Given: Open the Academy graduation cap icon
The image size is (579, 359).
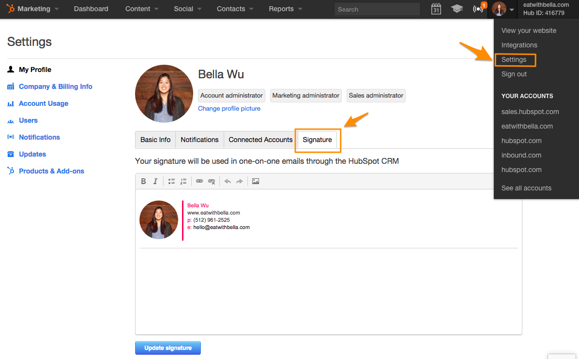Looking at the screenshot, I should point(457,9).
